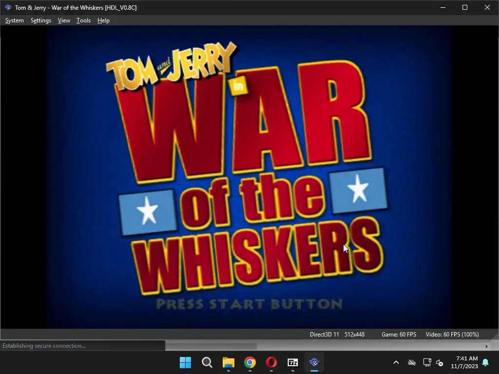Click the 512x448 resolution status text
The image size is (499, 374).
[x=355, y=334]
